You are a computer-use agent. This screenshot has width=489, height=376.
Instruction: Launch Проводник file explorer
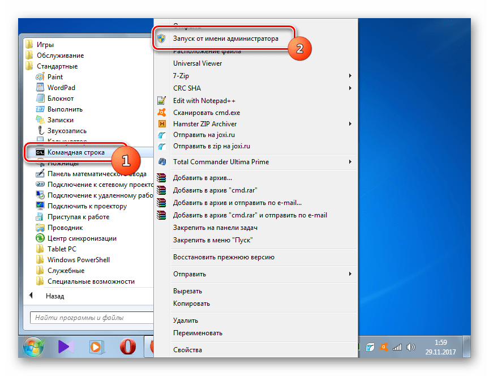(59, 228)
